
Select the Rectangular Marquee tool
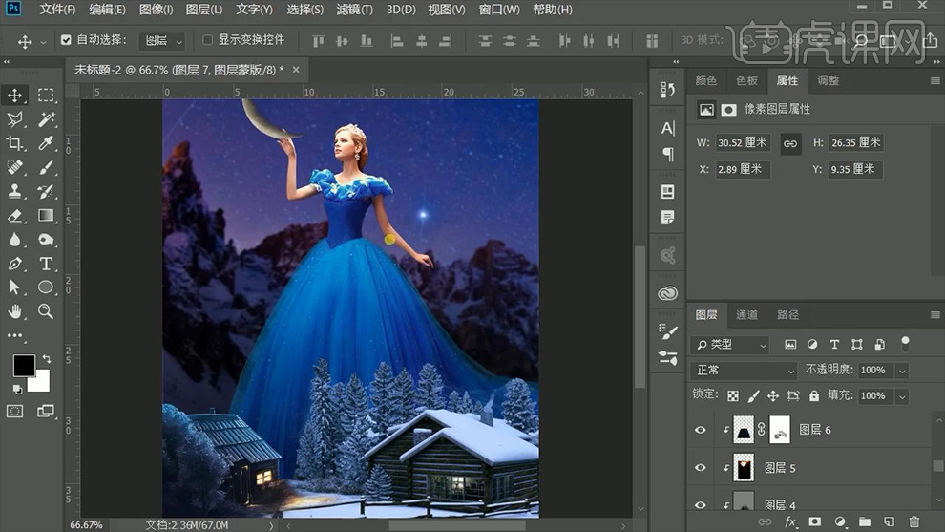pos(45,96)
